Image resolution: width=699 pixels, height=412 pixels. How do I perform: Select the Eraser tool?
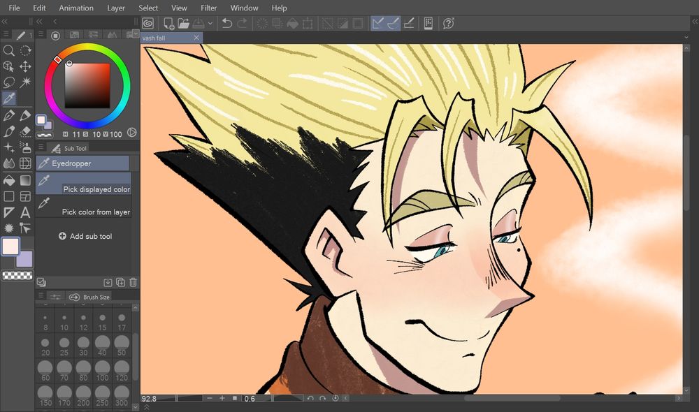click(x=25, y=131)
